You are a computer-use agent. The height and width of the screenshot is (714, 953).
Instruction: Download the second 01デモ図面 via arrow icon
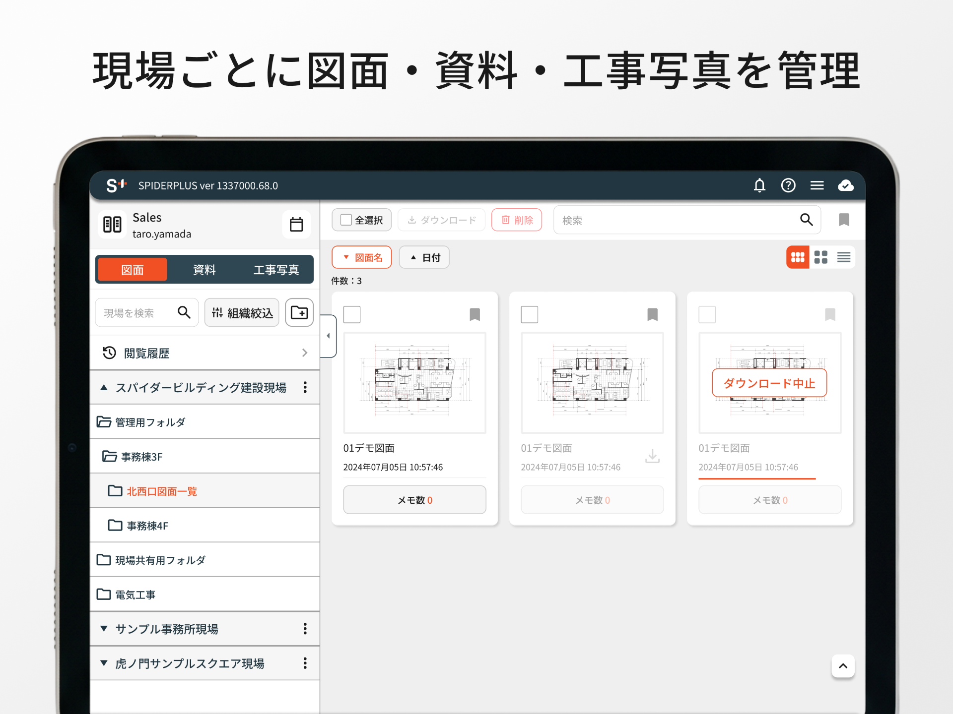653,456
